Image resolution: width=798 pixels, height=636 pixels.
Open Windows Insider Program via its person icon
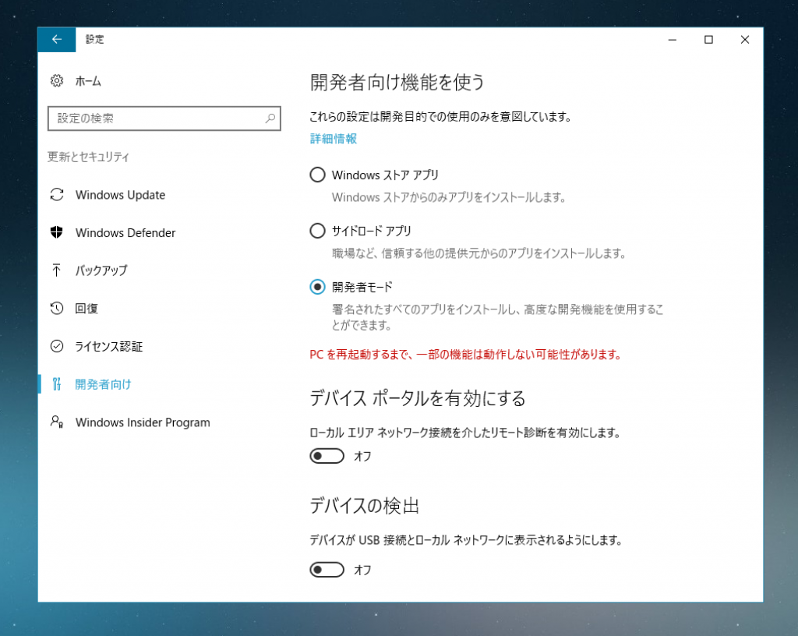point(55,422)
